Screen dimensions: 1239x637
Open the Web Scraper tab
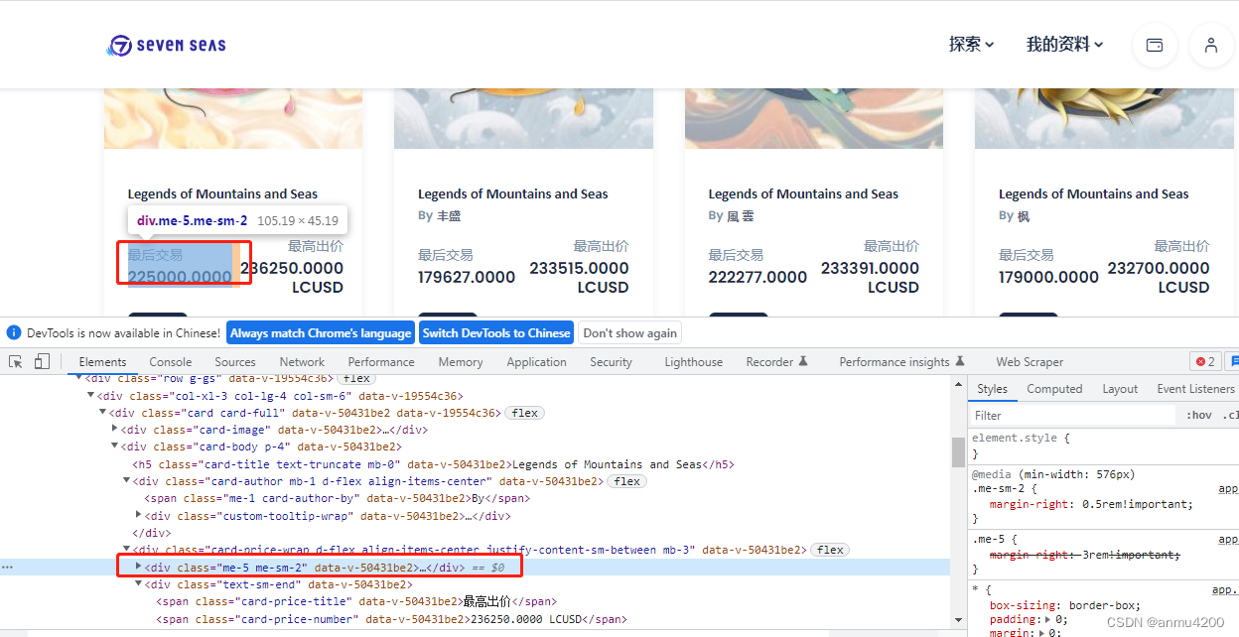click(x=1030, y=362)
